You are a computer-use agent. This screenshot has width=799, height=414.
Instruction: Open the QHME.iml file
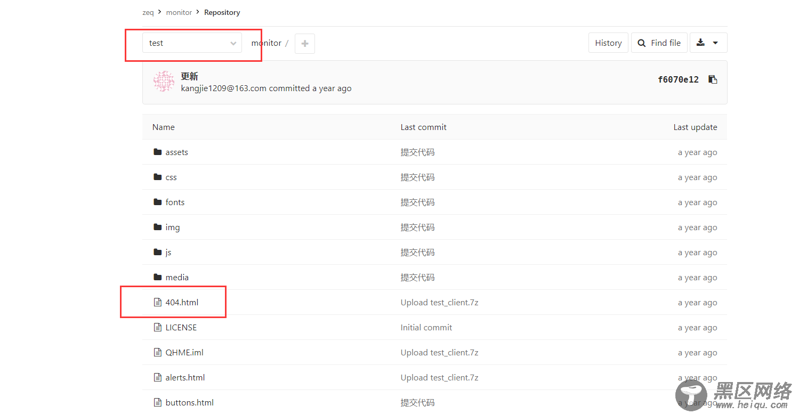pyautogui.click(x=184, y=353)
